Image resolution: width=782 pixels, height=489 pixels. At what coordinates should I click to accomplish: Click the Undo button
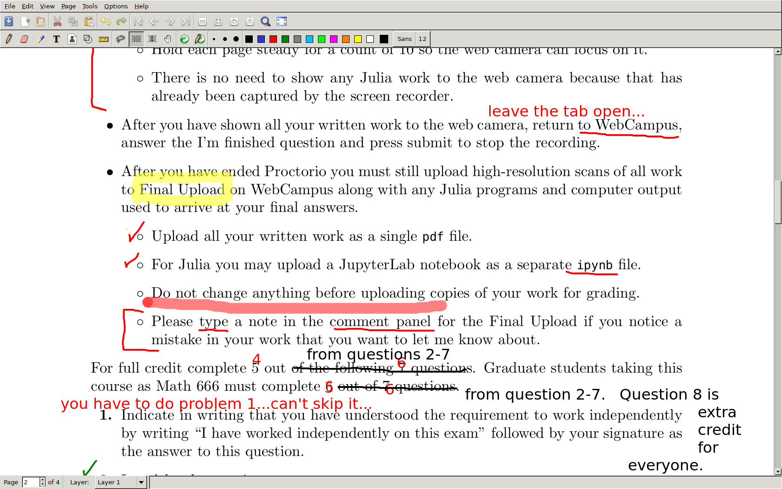pyautogui.click(x=106, y=21)
